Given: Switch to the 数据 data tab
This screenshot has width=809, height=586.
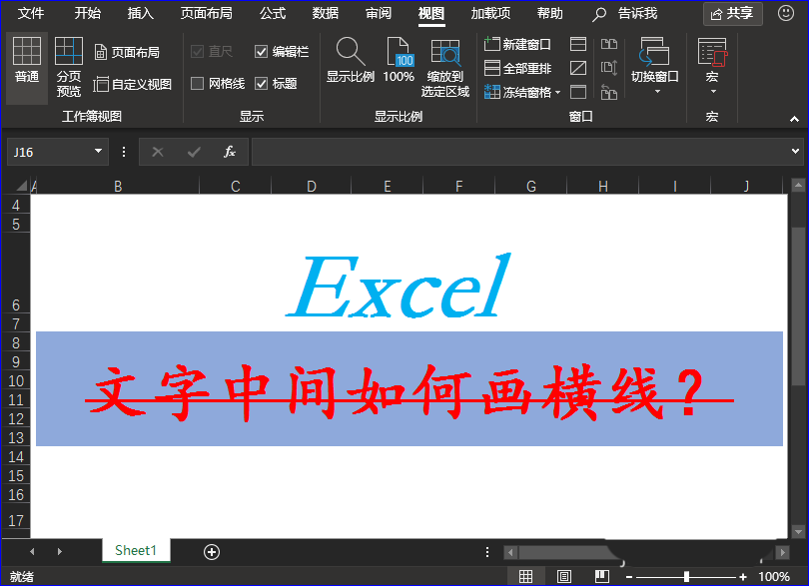Looking at the screenshot, I should coord(326,13).
